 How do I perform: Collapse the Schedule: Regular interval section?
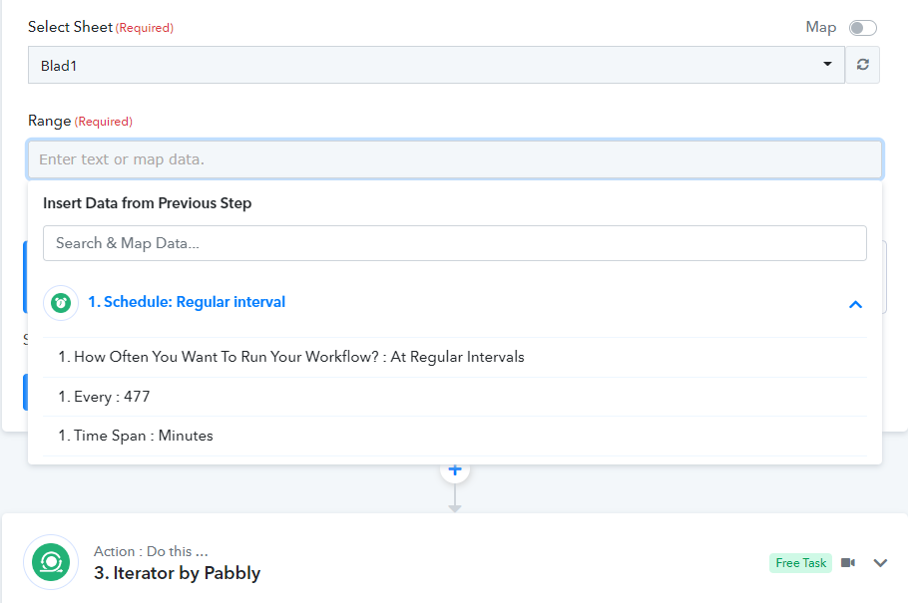pyautogui.click(x=855, y=304)
